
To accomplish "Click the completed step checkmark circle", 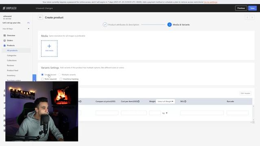I will pyautogui.click(x=105, y=25).
